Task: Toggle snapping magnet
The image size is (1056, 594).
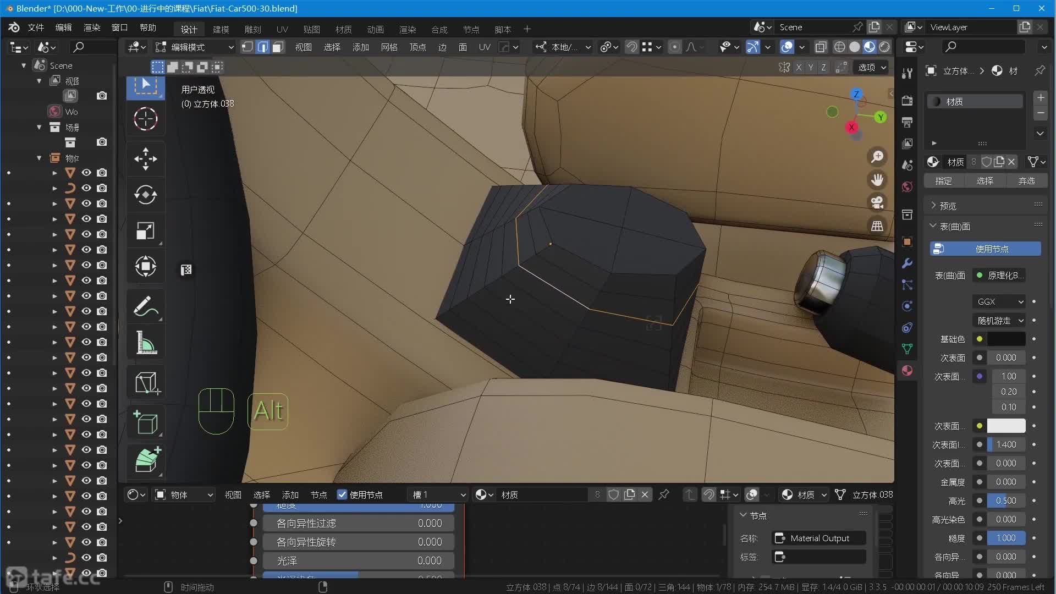Action: click(632, 47)
